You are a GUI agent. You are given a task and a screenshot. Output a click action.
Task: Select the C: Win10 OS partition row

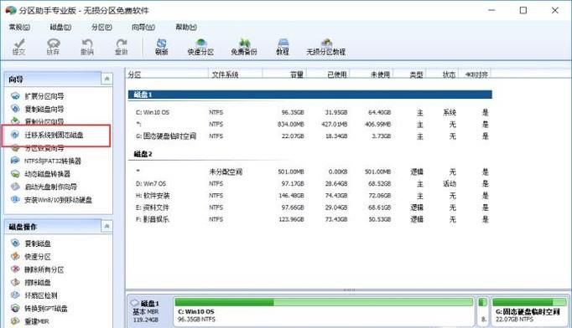click(x=310, y=112)
